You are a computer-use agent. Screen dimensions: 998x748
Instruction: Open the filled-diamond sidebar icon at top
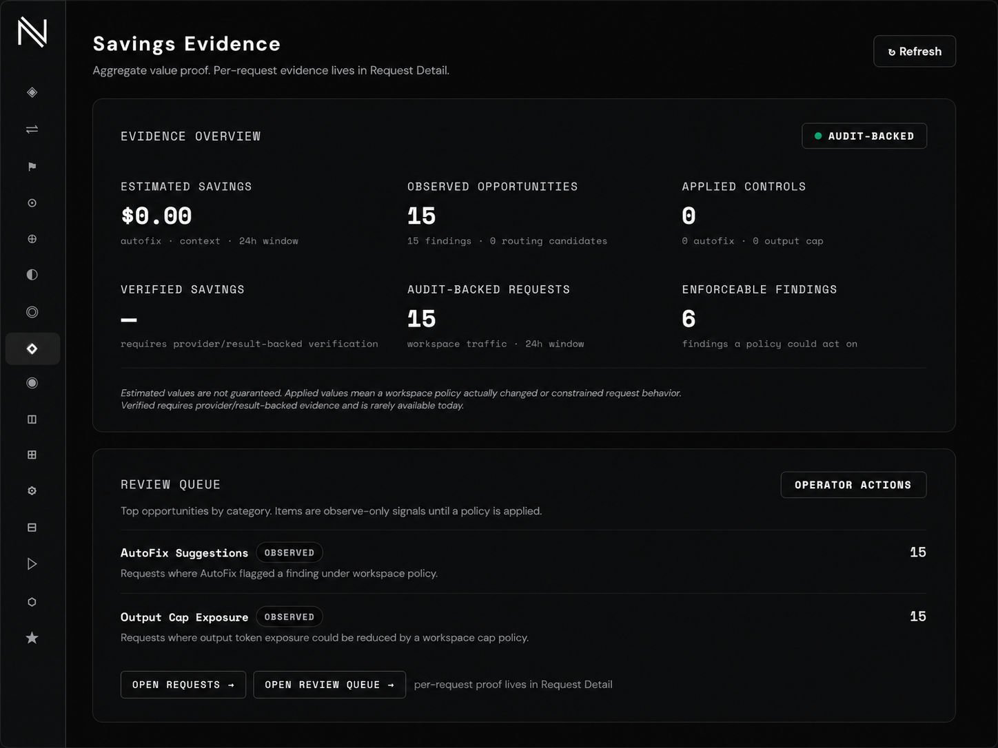32,92
